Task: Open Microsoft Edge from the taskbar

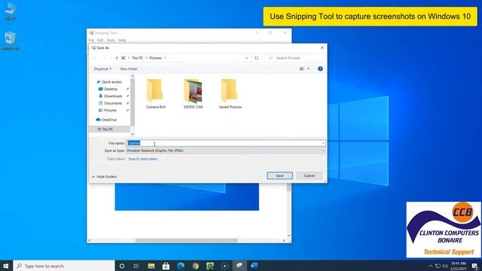Action: (x=181, y=266)
